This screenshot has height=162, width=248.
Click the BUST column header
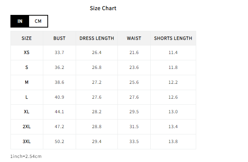click(59, 38)
